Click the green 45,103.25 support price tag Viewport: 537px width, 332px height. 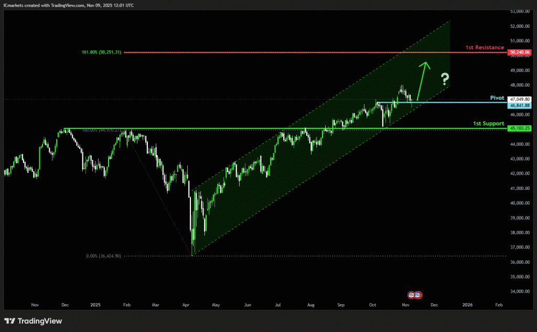click(520, 128)
